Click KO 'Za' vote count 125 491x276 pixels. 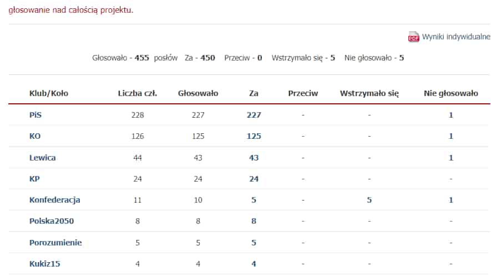[254, 136]
